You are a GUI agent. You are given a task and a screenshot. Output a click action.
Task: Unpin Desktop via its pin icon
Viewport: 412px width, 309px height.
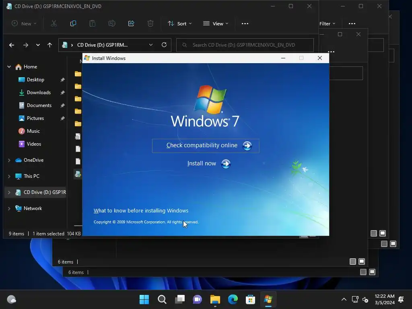click(x=62, y=80)
